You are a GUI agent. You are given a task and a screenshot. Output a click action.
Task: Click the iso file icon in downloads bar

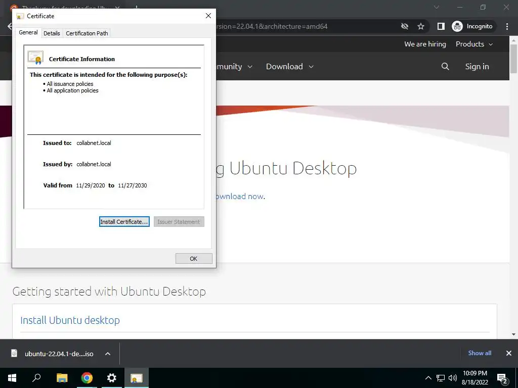point(14,353)
